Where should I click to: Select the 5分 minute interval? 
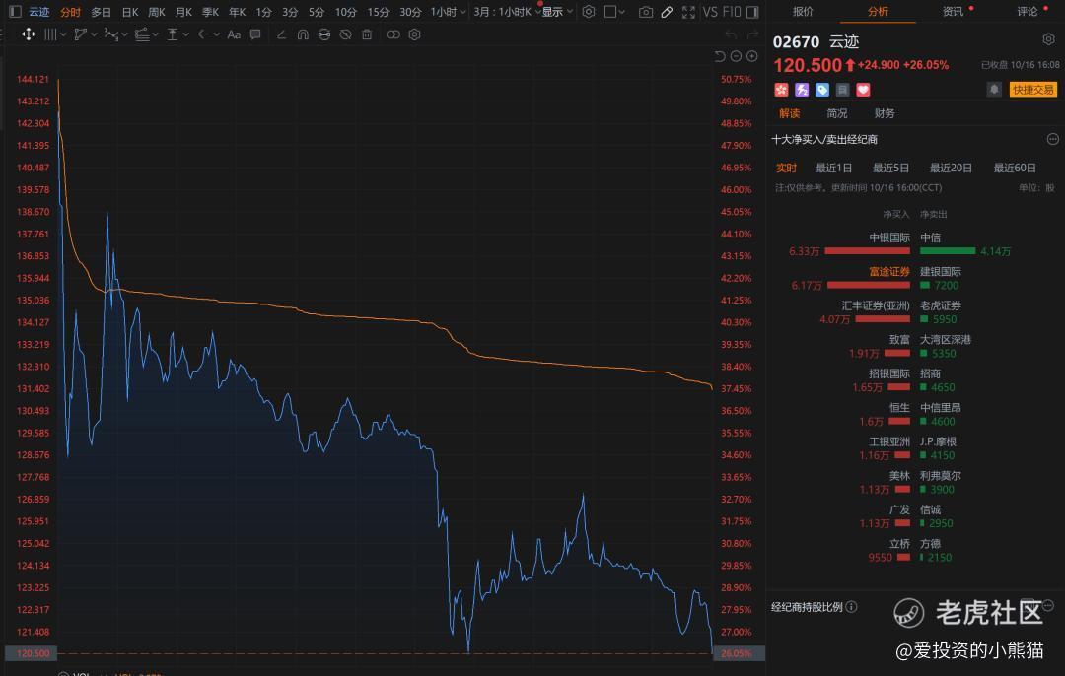coord(317,12)
